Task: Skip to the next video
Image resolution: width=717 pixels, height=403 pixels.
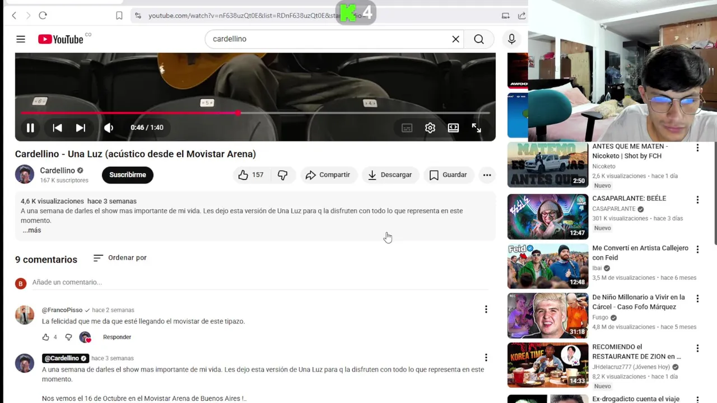Action: pyautogui.click(x=81, y=128)
